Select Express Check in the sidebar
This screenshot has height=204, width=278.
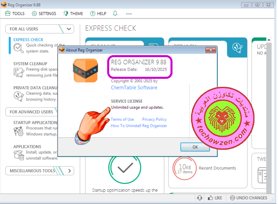click(x=28, y=40)
